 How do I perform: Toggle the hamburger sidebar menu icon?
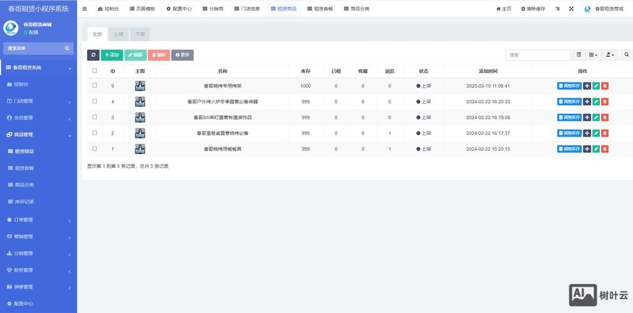(x=84, y=9)
